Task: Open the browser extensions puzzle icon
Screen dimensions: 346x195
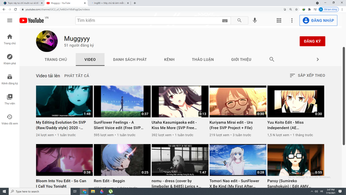Action: 309,10
